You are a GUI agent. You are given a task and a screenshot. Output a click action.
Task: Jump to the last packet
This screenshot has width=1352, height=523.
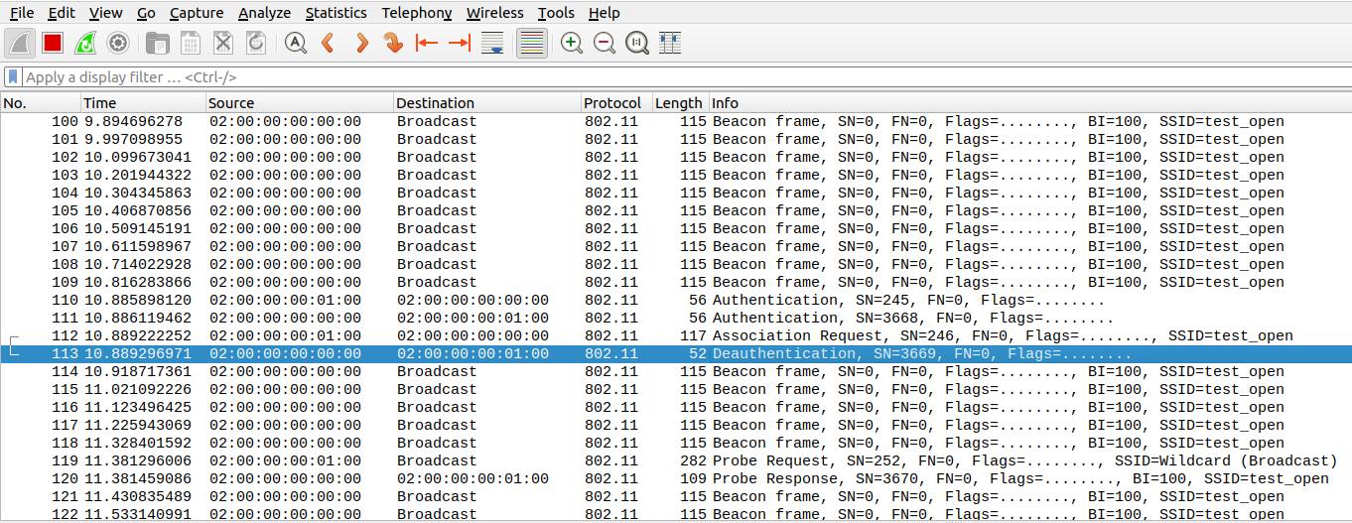click(x=459, y=43)
